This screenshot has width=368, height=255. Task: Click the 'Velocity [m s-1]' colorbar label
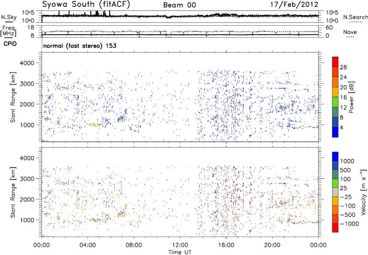tap(363, 191)
